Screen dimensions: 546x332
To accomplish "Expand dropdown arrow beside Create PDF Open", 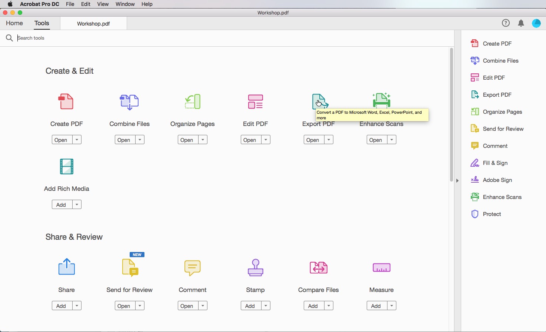I will coord(77,140).
